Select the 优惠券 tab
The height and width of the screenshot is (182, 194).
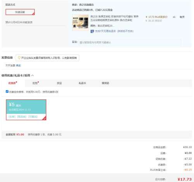click(13, 83)
